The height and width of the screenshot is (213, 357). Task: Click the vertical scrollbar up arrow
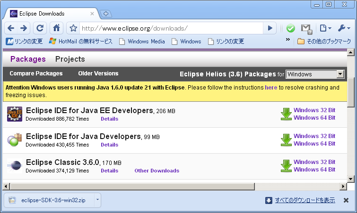[351, 52]
